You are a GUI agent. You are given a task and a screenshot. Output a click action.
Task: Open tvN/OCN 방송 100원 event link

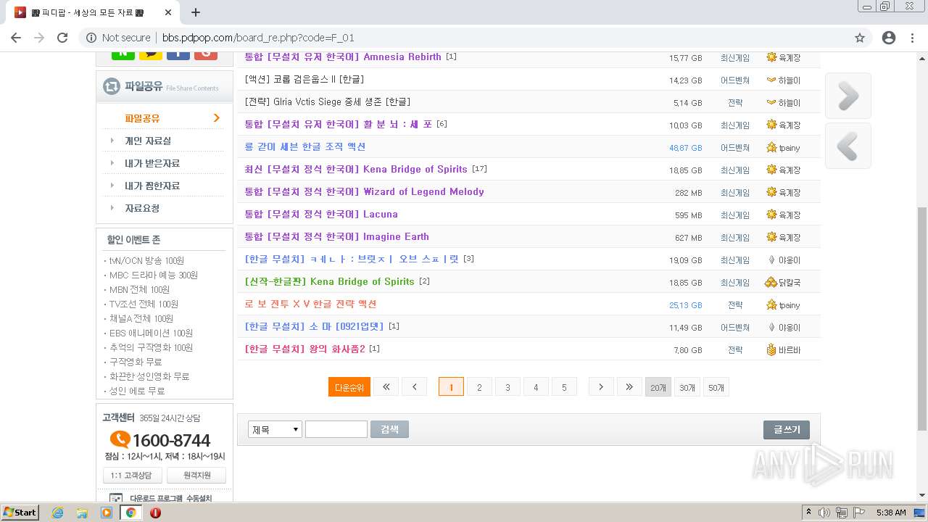click(x=146, y=260)
